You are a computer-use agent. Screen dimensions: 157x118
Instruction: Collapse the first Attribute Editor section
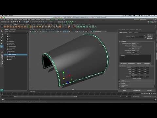point(120,42)
